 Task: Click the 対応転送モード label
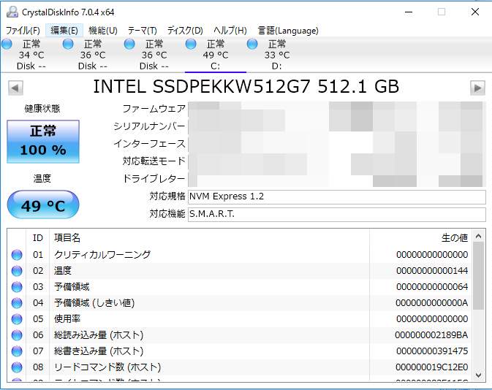(x=154, y=161)
